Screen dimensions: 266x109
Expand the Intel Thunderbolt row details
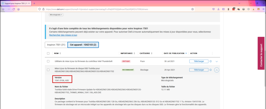(x=217, y=61)
